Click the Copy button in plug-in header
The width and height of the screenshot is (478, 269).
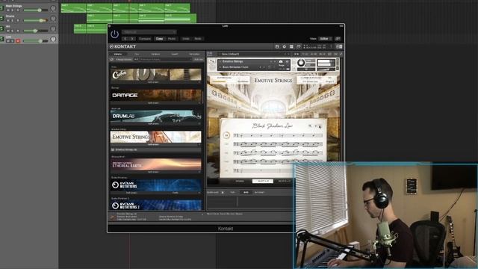tap(159, 39)
